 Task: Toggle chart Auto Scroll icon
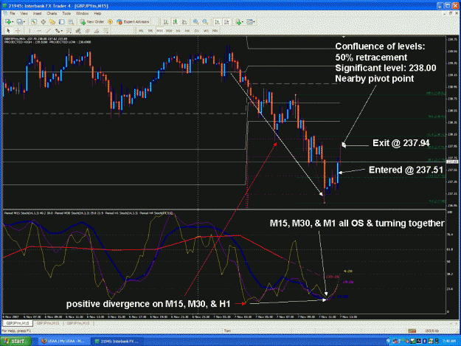[218, 21]
